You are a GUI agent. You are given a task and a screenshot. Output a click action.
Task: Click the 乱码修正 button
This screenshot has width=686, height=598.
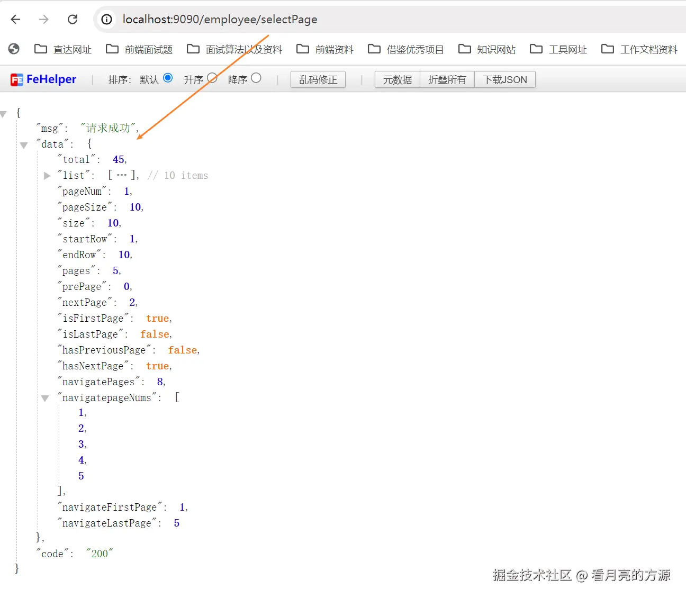point(318,79)
